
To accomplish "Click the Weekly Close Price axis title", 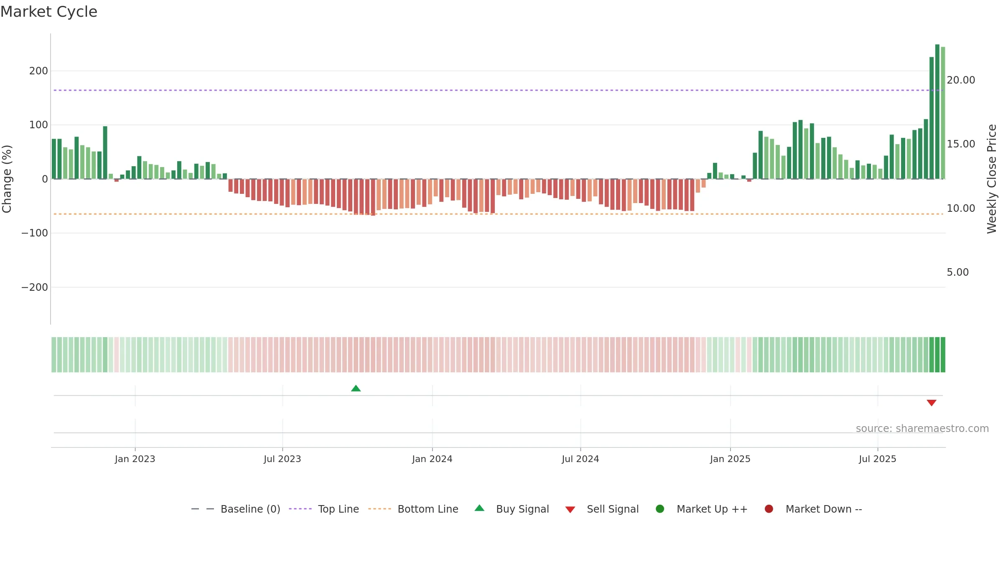I will 992,179.
